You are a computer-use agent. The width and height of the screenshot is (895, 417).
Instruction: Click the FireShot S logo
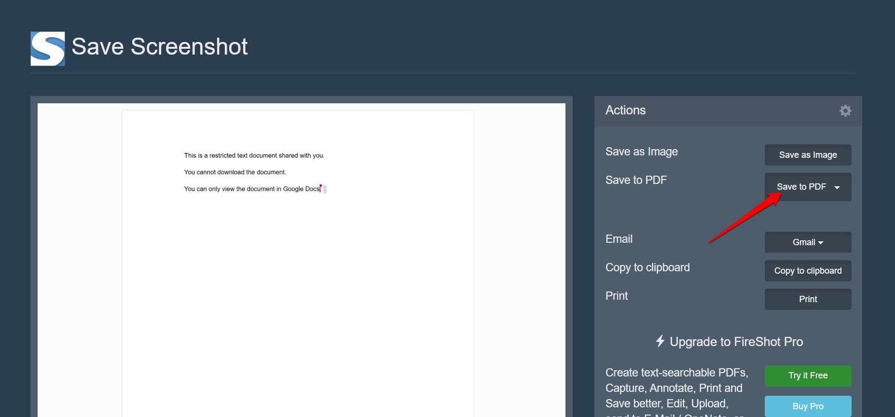[48, 49]
